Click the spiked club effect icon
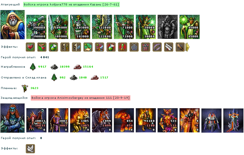Screen dimensions: 244x155 (x=180, y=47)
